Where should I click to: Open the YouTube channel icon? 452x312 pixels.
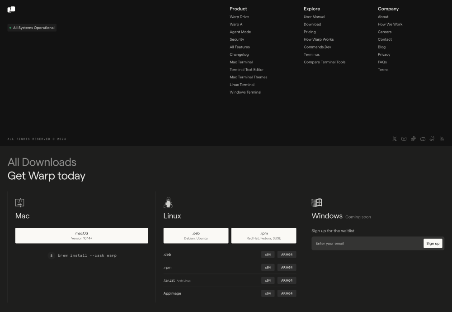[x=404, y=139]
